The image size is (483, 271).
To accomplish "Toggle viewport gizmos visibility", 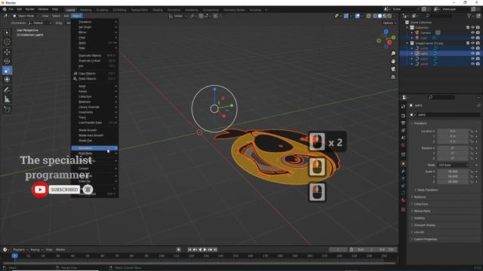I will (x=346, y=16).
